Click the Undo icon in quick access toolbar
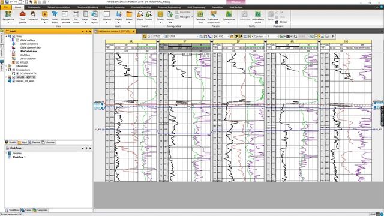The height and width of the screenshot is (216, 384). pos(11,2)
